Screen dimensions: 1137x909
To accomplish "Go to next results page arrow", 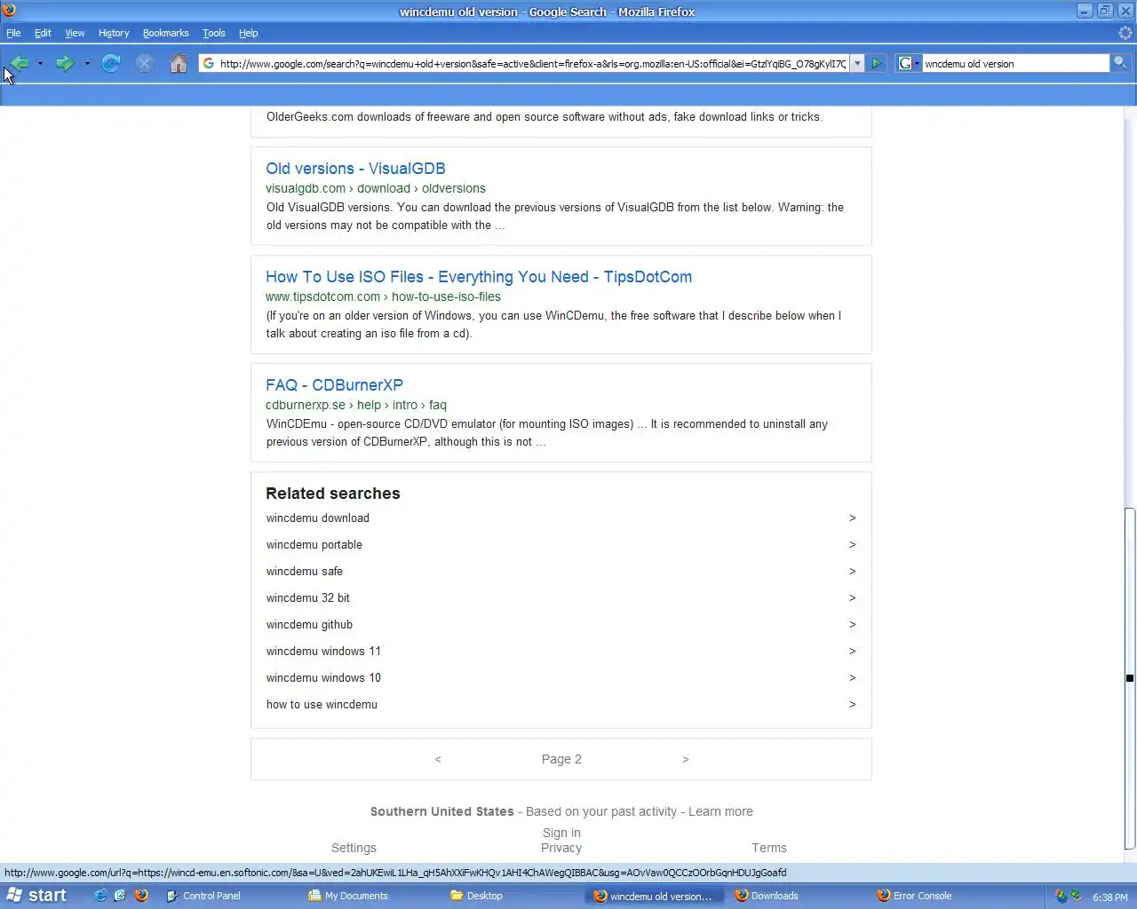I will 685,760.
